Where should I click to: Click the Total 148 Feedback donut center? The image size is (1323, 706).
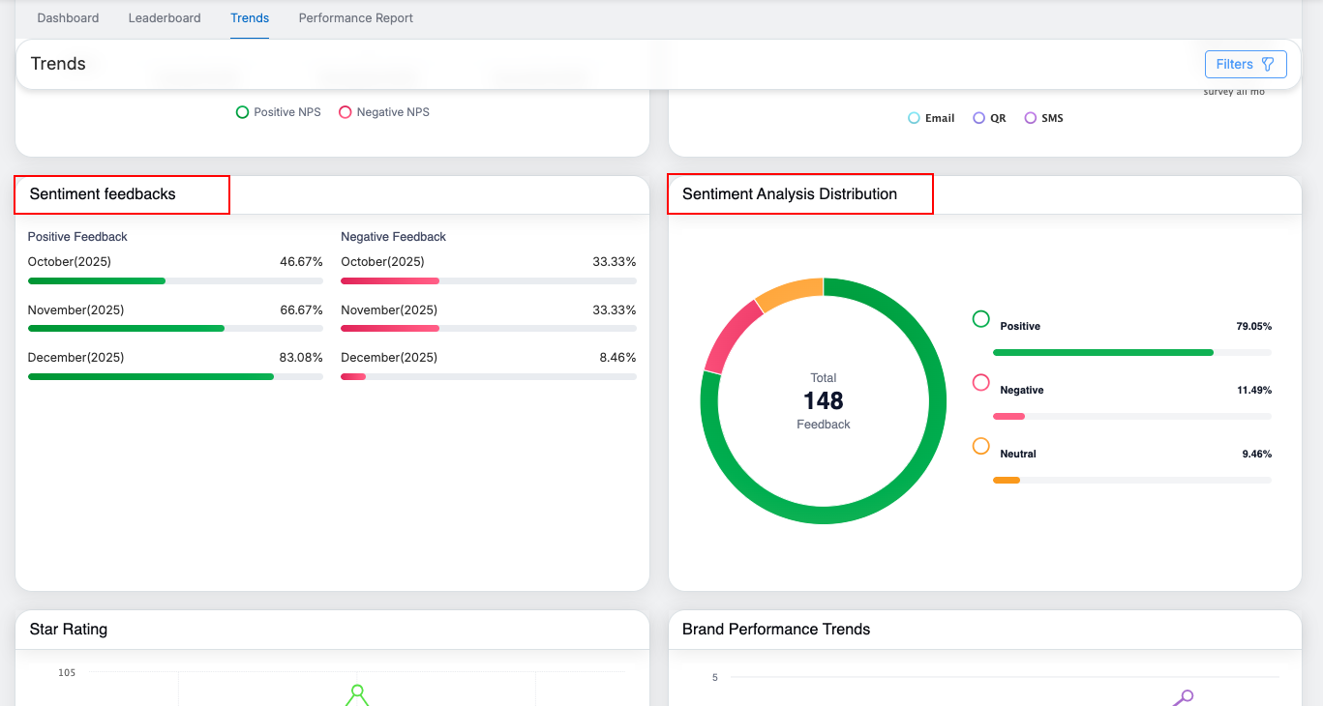click(x=824, y=401)
